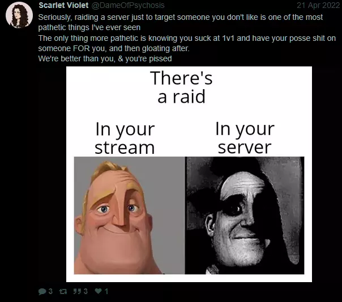Click the line "The only thing more pathetic"
This screenshot has height=302, width=342.
click(x=187, y=38)
